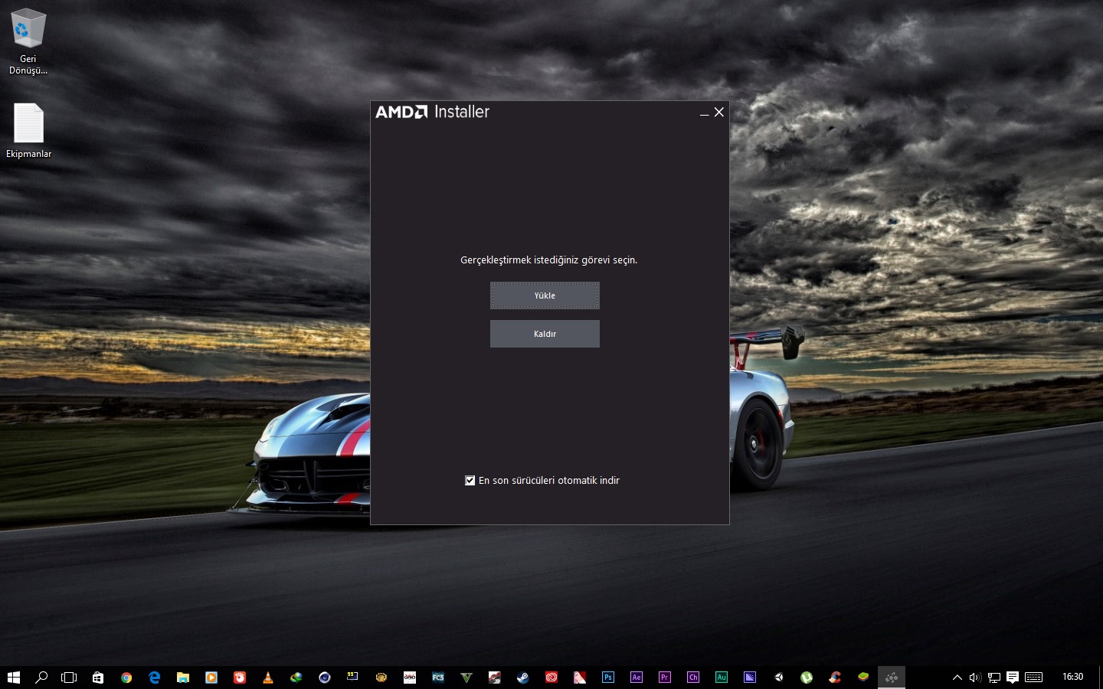Launch Adobe Audition from the taskbar
Viewport: 1103px width, 689px height.
(722, 678)
